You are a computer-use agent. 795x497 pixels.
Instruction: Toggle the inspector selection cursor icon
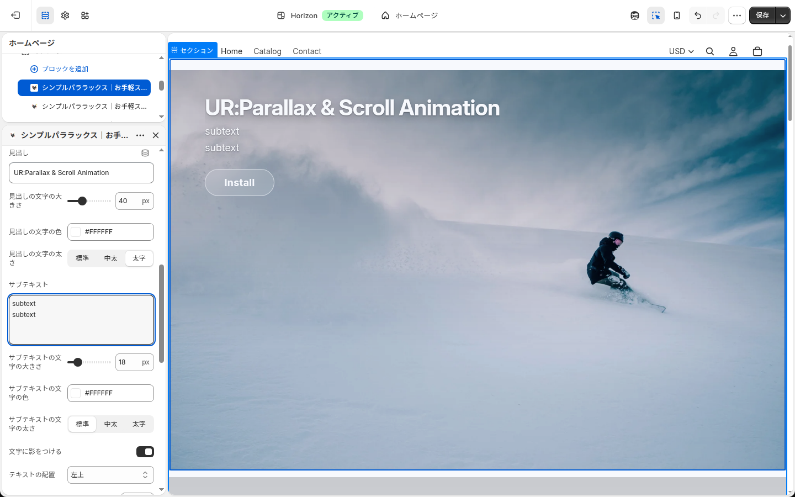point(656,15)
